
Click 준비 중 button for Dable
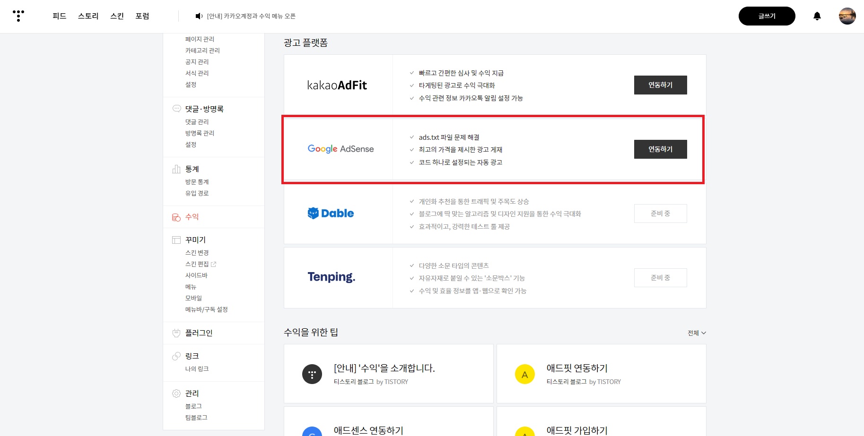[661, 214]
